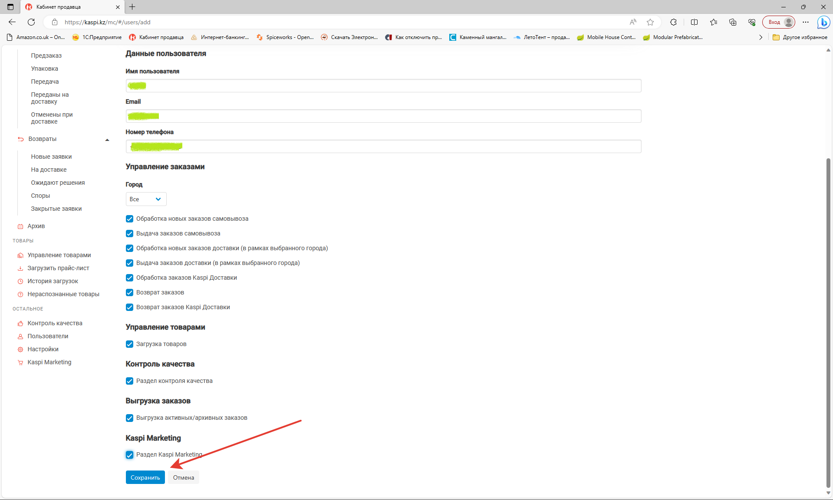Toggle Раздел Kaspi Marketing checkbox

(129, 455)
